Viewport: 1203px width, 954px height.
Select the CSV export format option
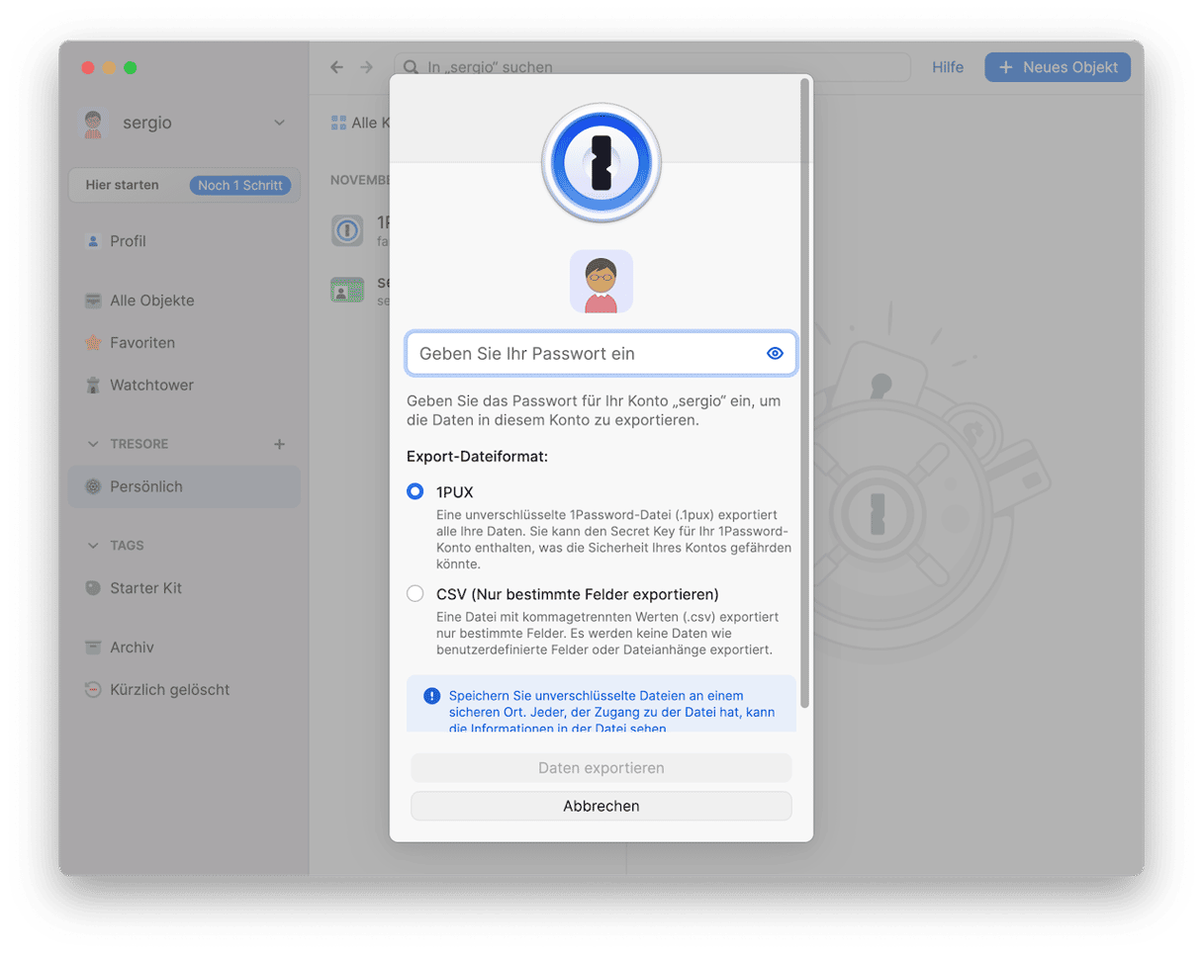[x=416, y=594]
